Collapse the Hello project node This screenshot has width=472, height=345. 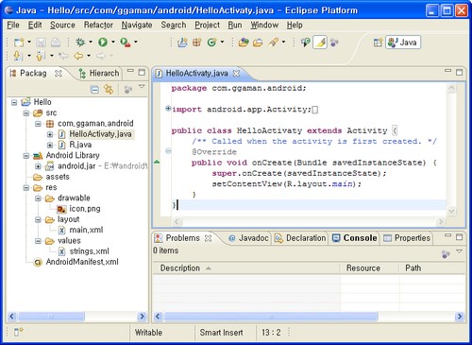tap(14, 102)
